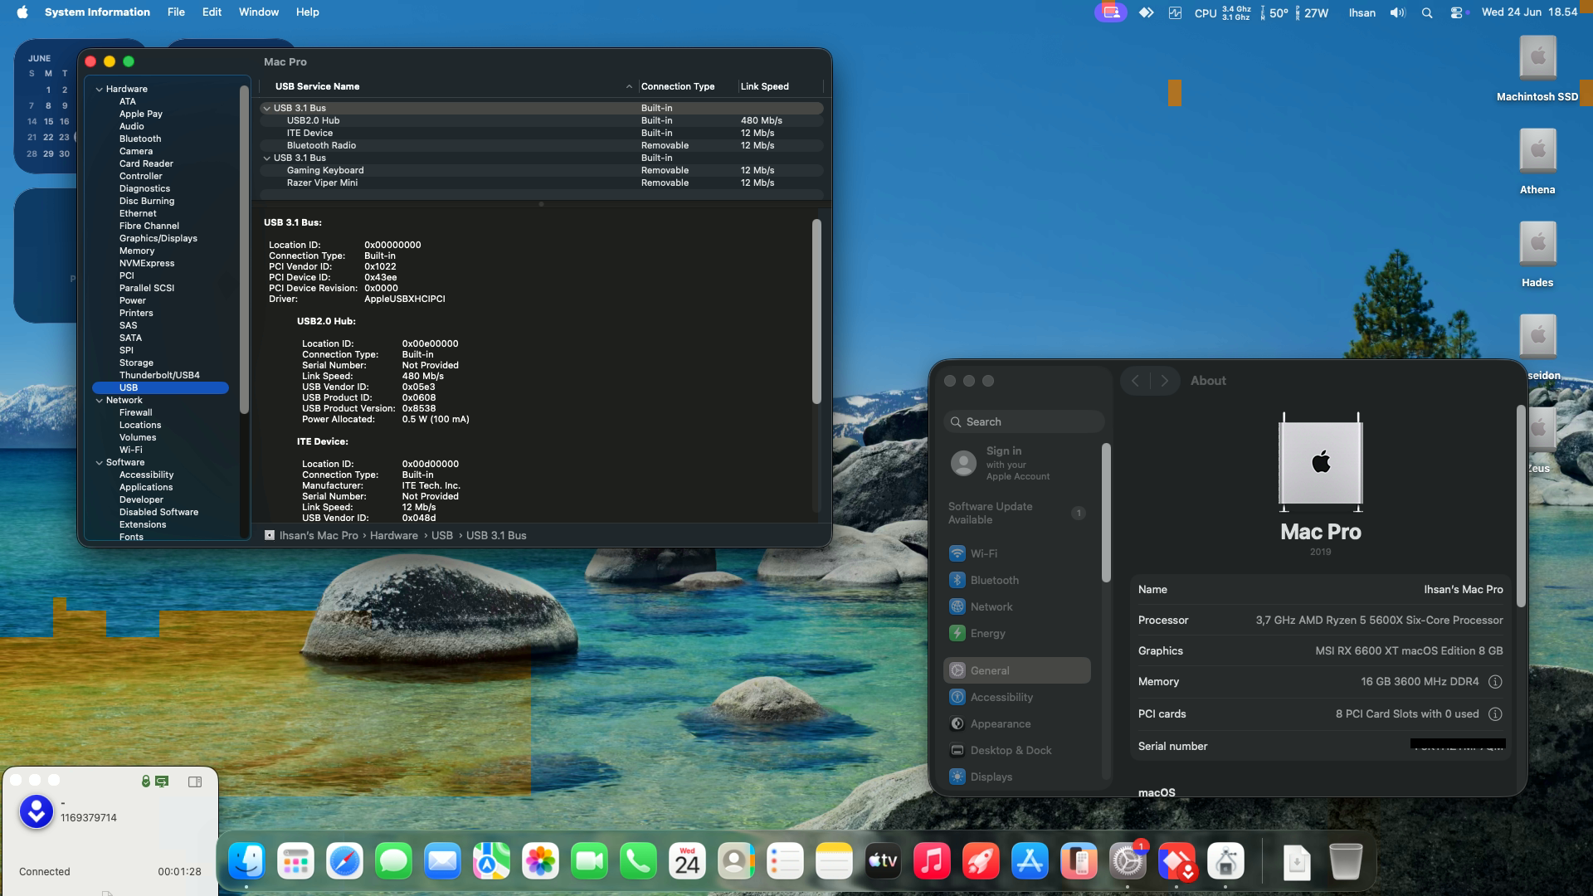1593x896 pixels.
Task: Open the Window menu
Action: click(x=259, y=12)
